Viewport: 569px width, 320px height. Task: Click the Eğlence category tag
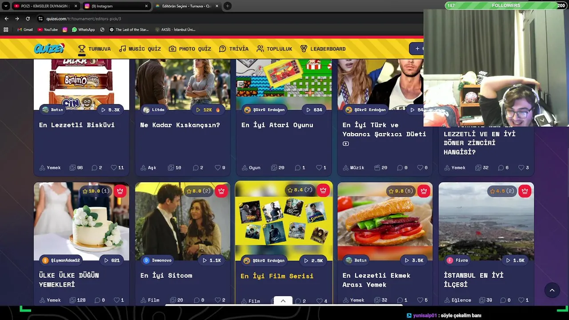pyautogui.click(x=457, y=300)
